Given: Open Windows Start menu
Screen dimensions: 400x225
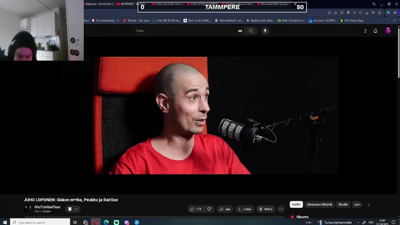Looking at the screenshot, I should coord(5,222).
